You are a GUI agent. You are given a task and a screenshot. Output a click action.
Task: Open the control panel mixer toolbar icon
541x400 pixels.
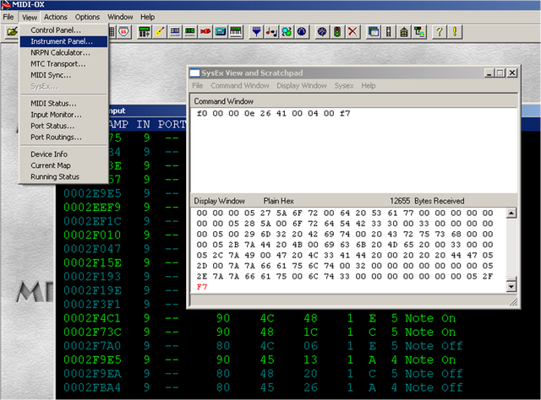145,32
